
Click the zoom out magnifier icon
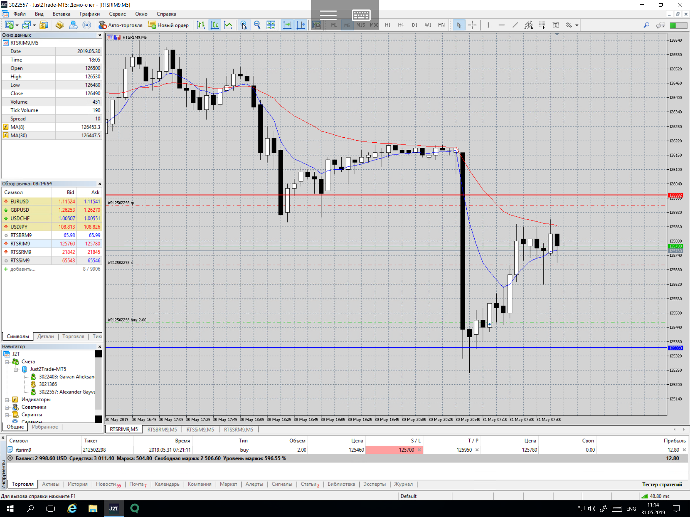[x=257, y=25]
